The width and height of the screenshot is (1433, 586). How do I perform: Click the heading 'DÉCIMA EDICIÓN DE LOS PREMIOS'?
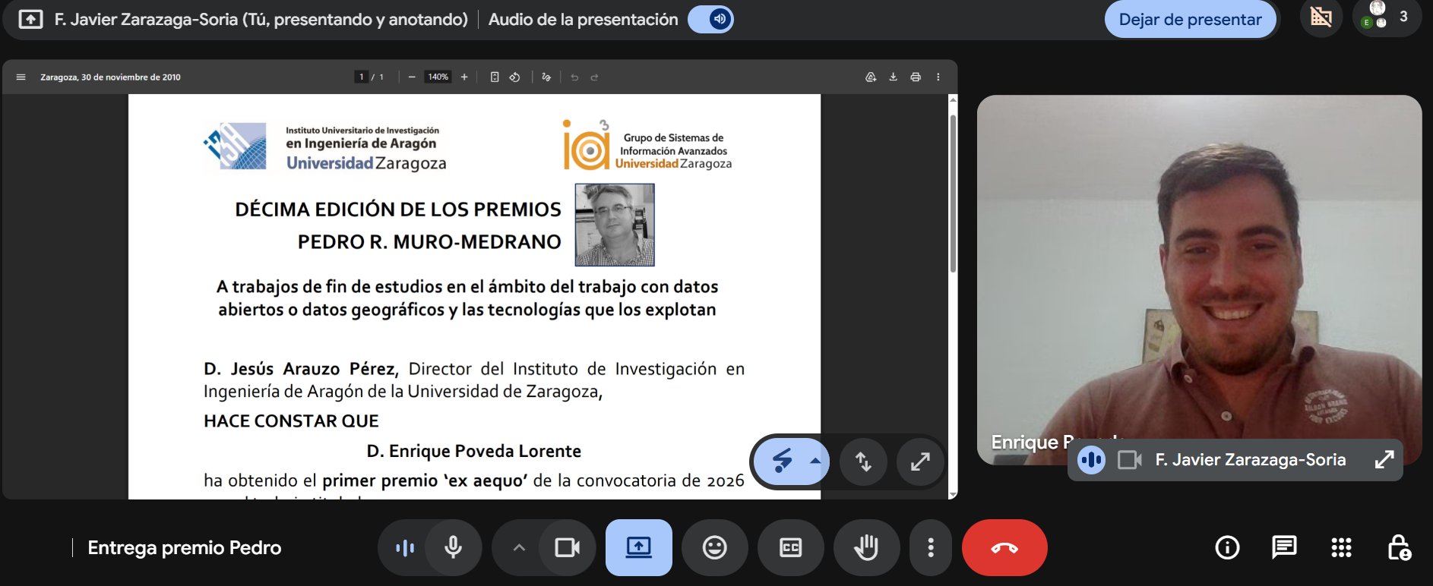coord(398,209)
